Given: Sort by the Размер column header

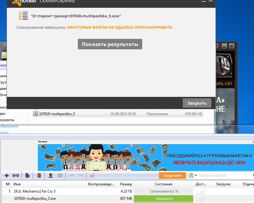Looking at the screenshot, I should 124,184.
